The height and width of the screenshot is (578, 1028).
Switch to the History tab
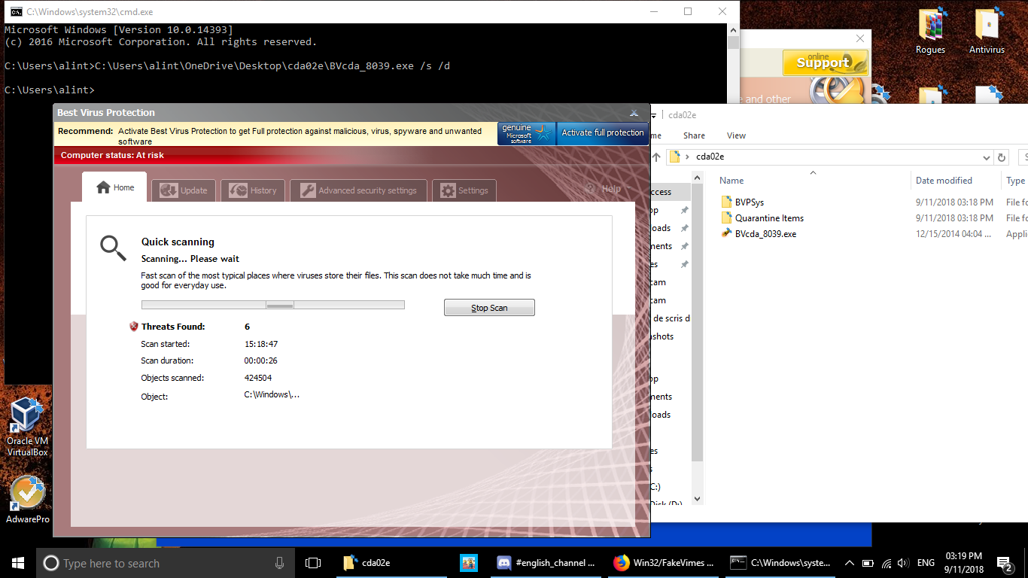[254, 190]
